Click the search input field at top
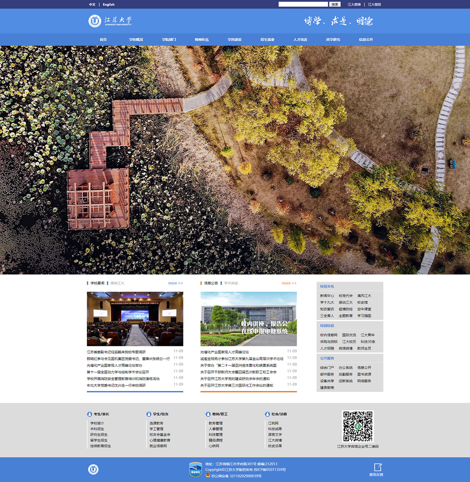 click(303, 4)
